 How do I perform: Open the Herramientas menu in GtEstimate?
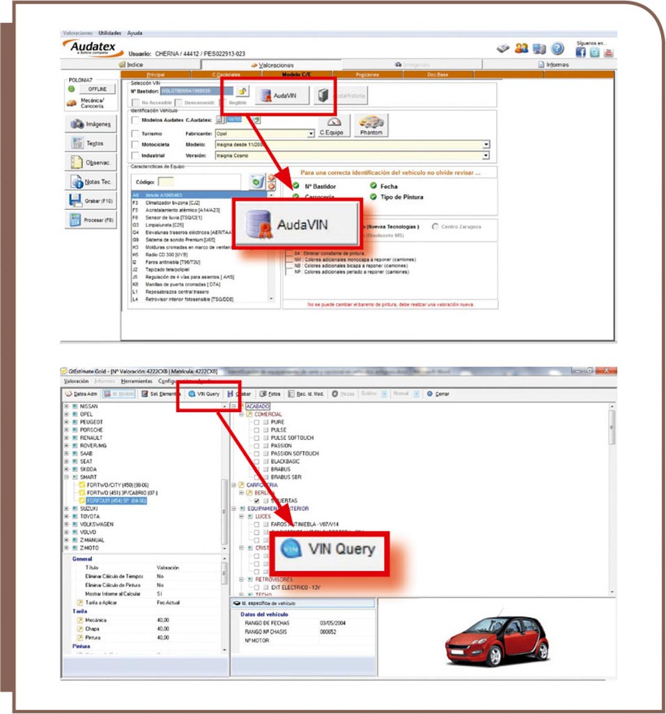[x=137, y=381]
